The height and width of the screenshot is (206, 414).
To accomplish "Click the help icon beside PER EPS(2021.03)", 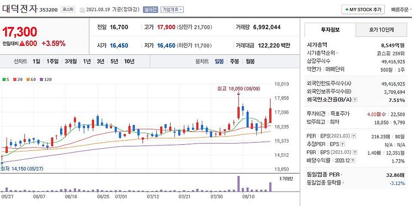I will 354,136.
